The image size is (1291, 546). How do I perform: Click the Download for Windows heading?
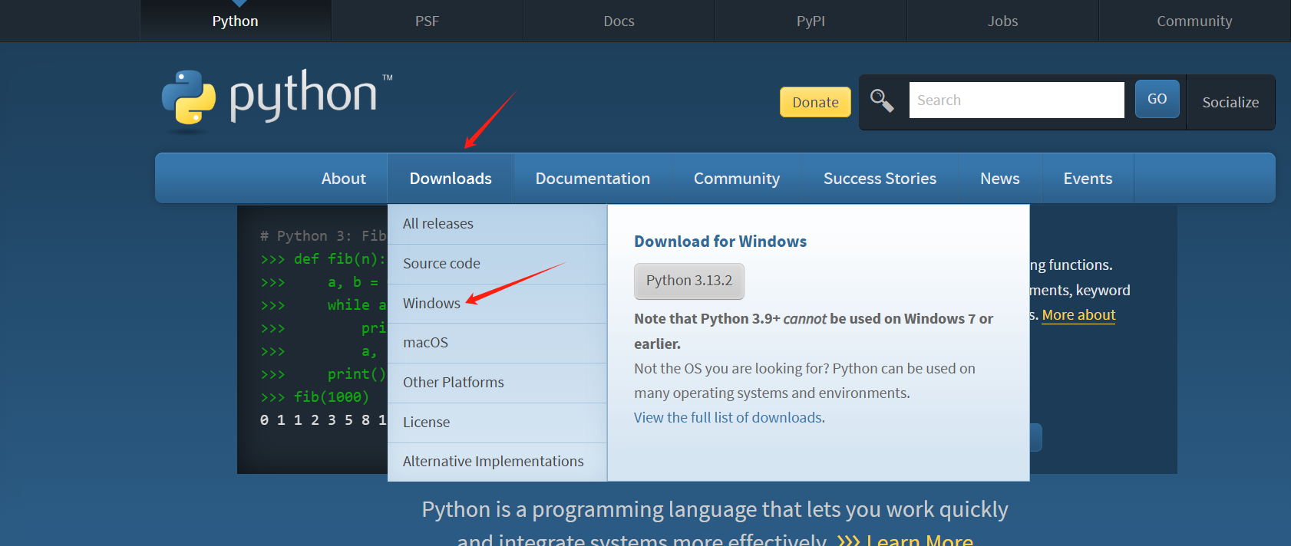pyautogui.click(x=720, y=242)
